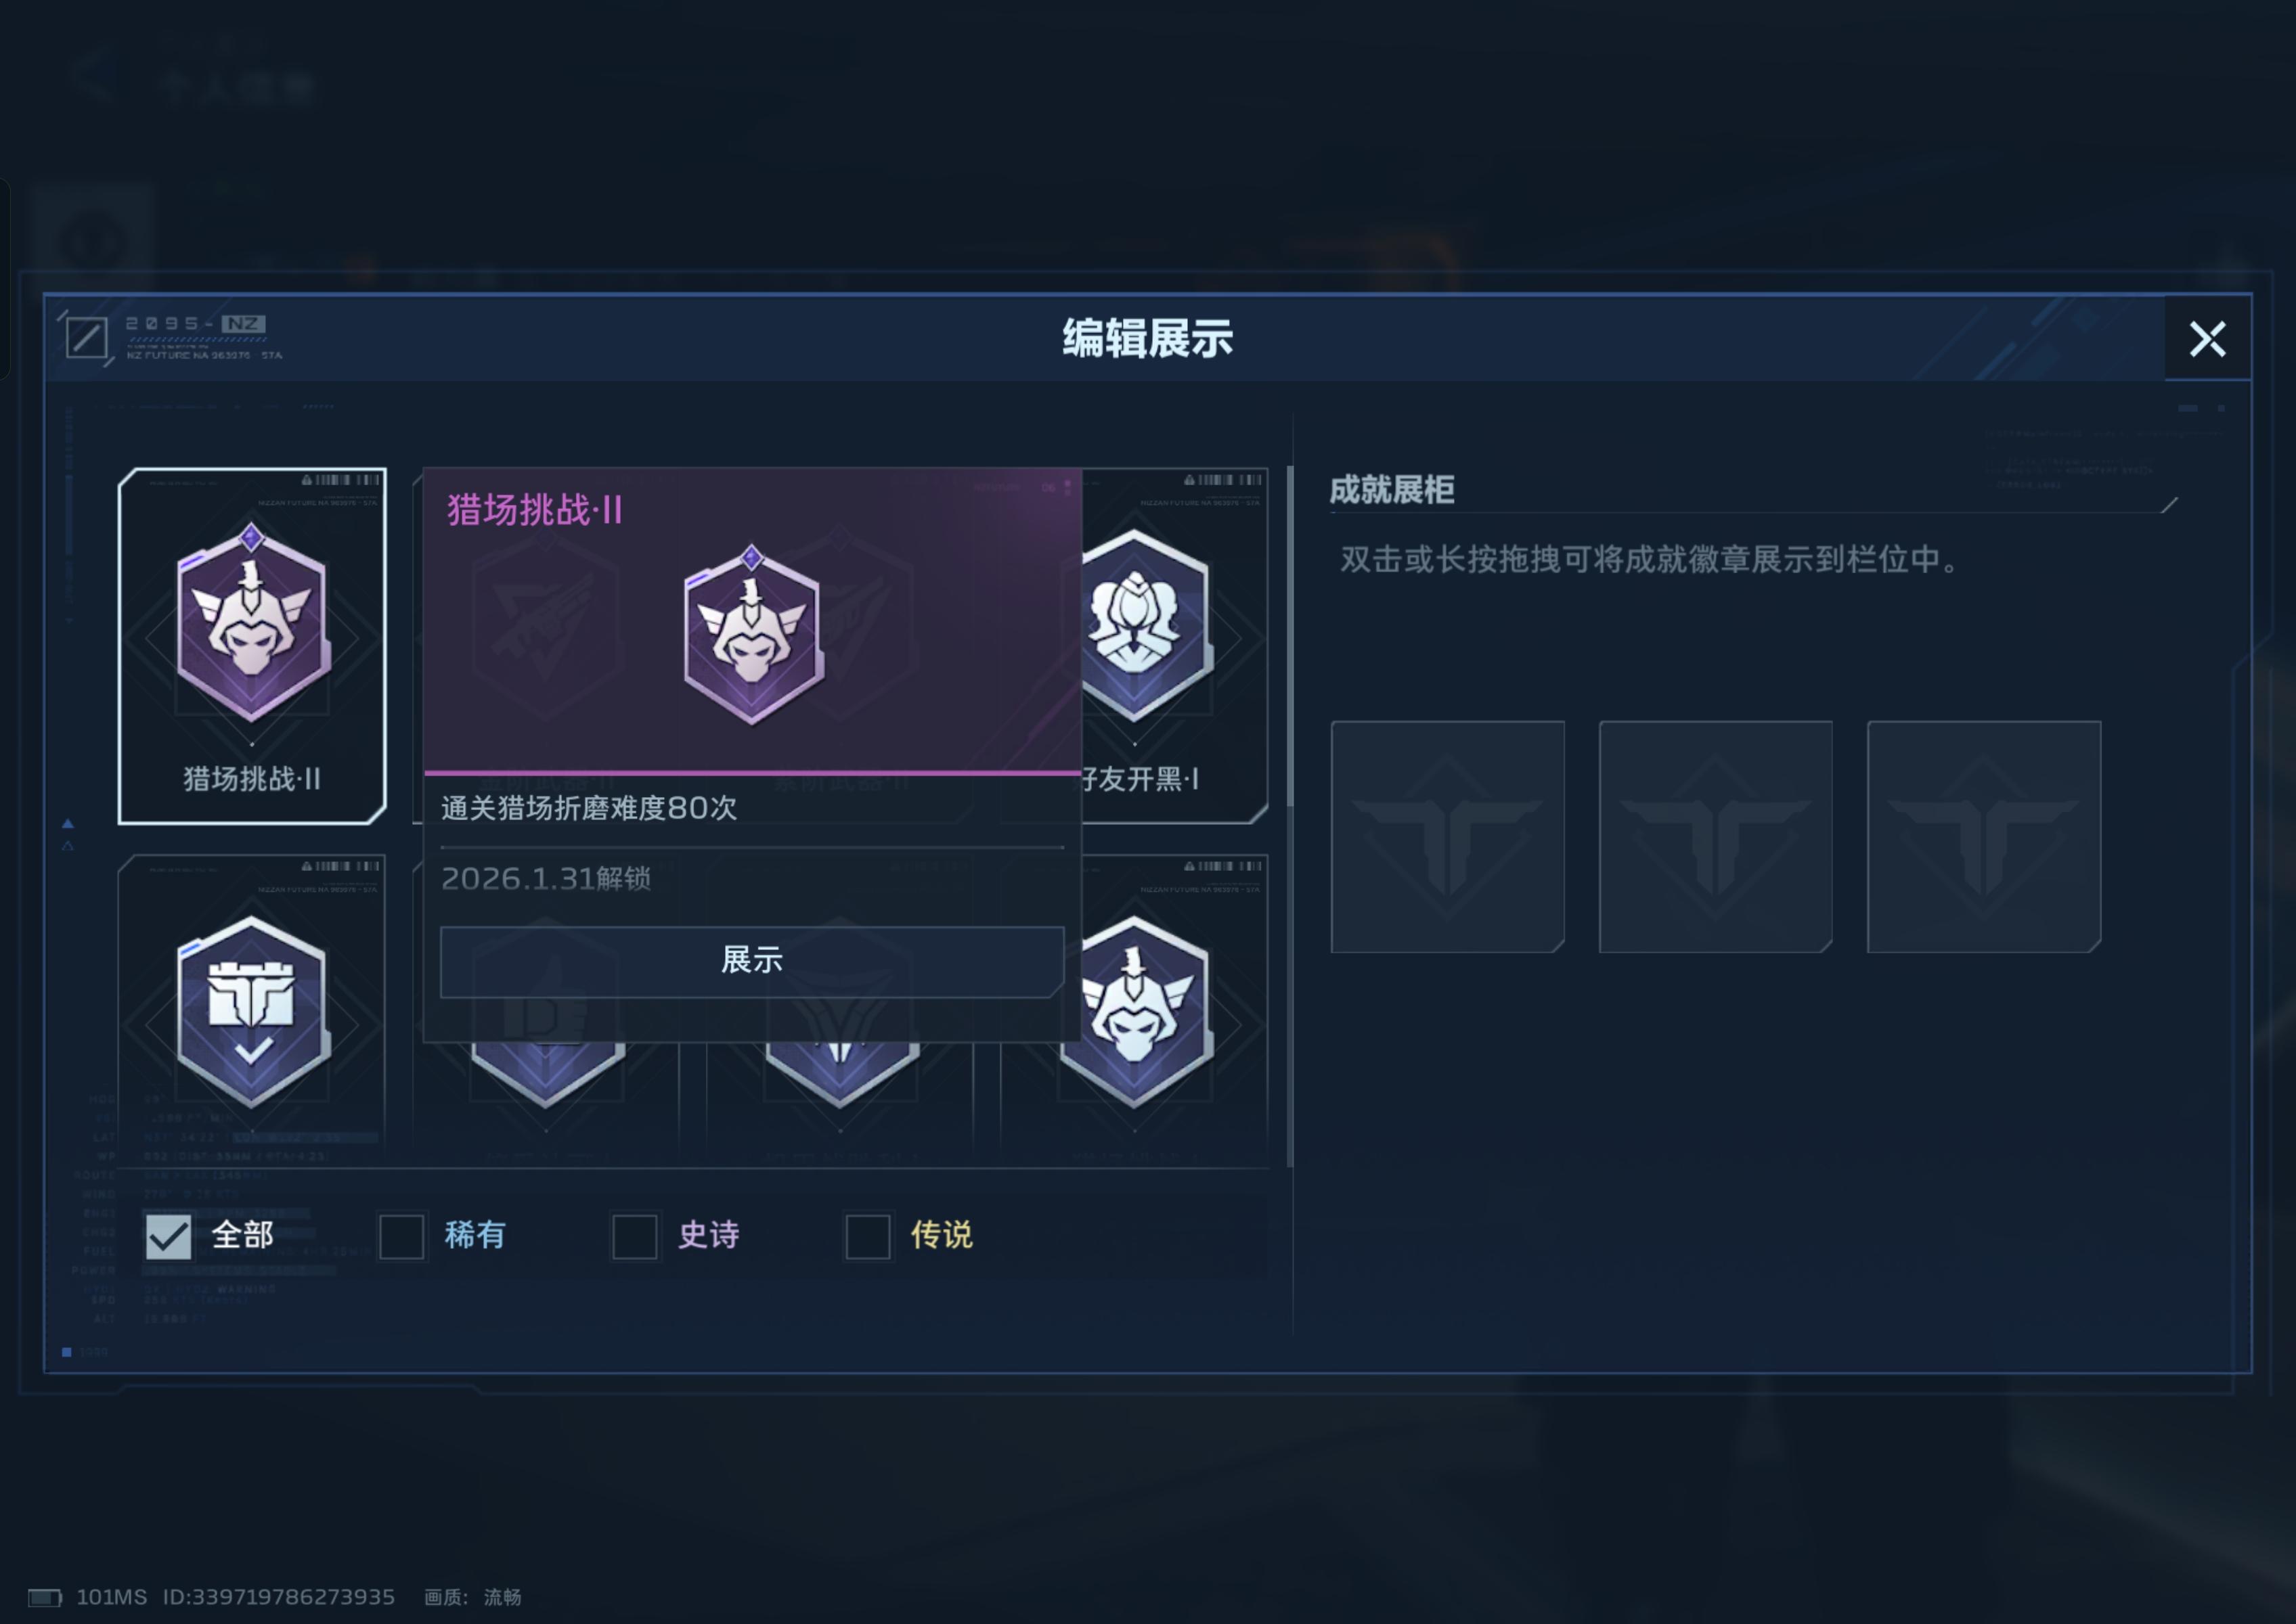Image resolution: width=2296 pixels, height=1624 pixels.
Task: Click the 猎场挑战·II tooltip title
Action: [x=535, y=510]
